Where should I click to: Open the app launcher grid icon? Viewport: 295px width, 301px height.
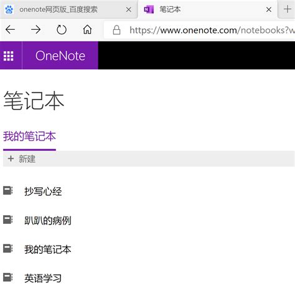9,56
